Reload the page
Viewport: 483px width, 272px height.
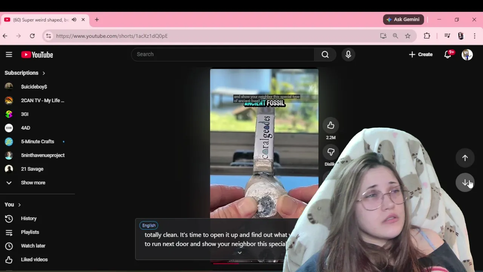tap(32, 36)
